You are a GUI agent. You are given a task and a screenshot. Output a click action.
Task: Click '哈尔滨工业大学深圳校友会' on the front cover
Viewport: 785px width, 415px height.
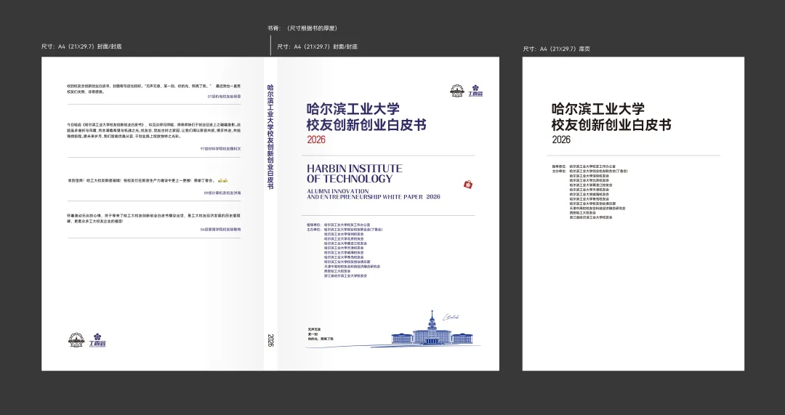[x=344, y=234]
